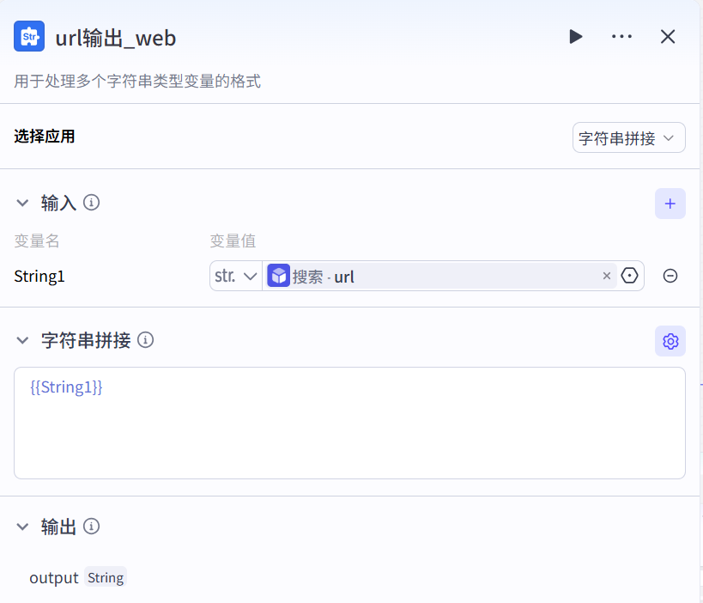The height and width of the screenshot is (603, 703).
Task: Open the three-dot more options menu
Action: point(621,36)
